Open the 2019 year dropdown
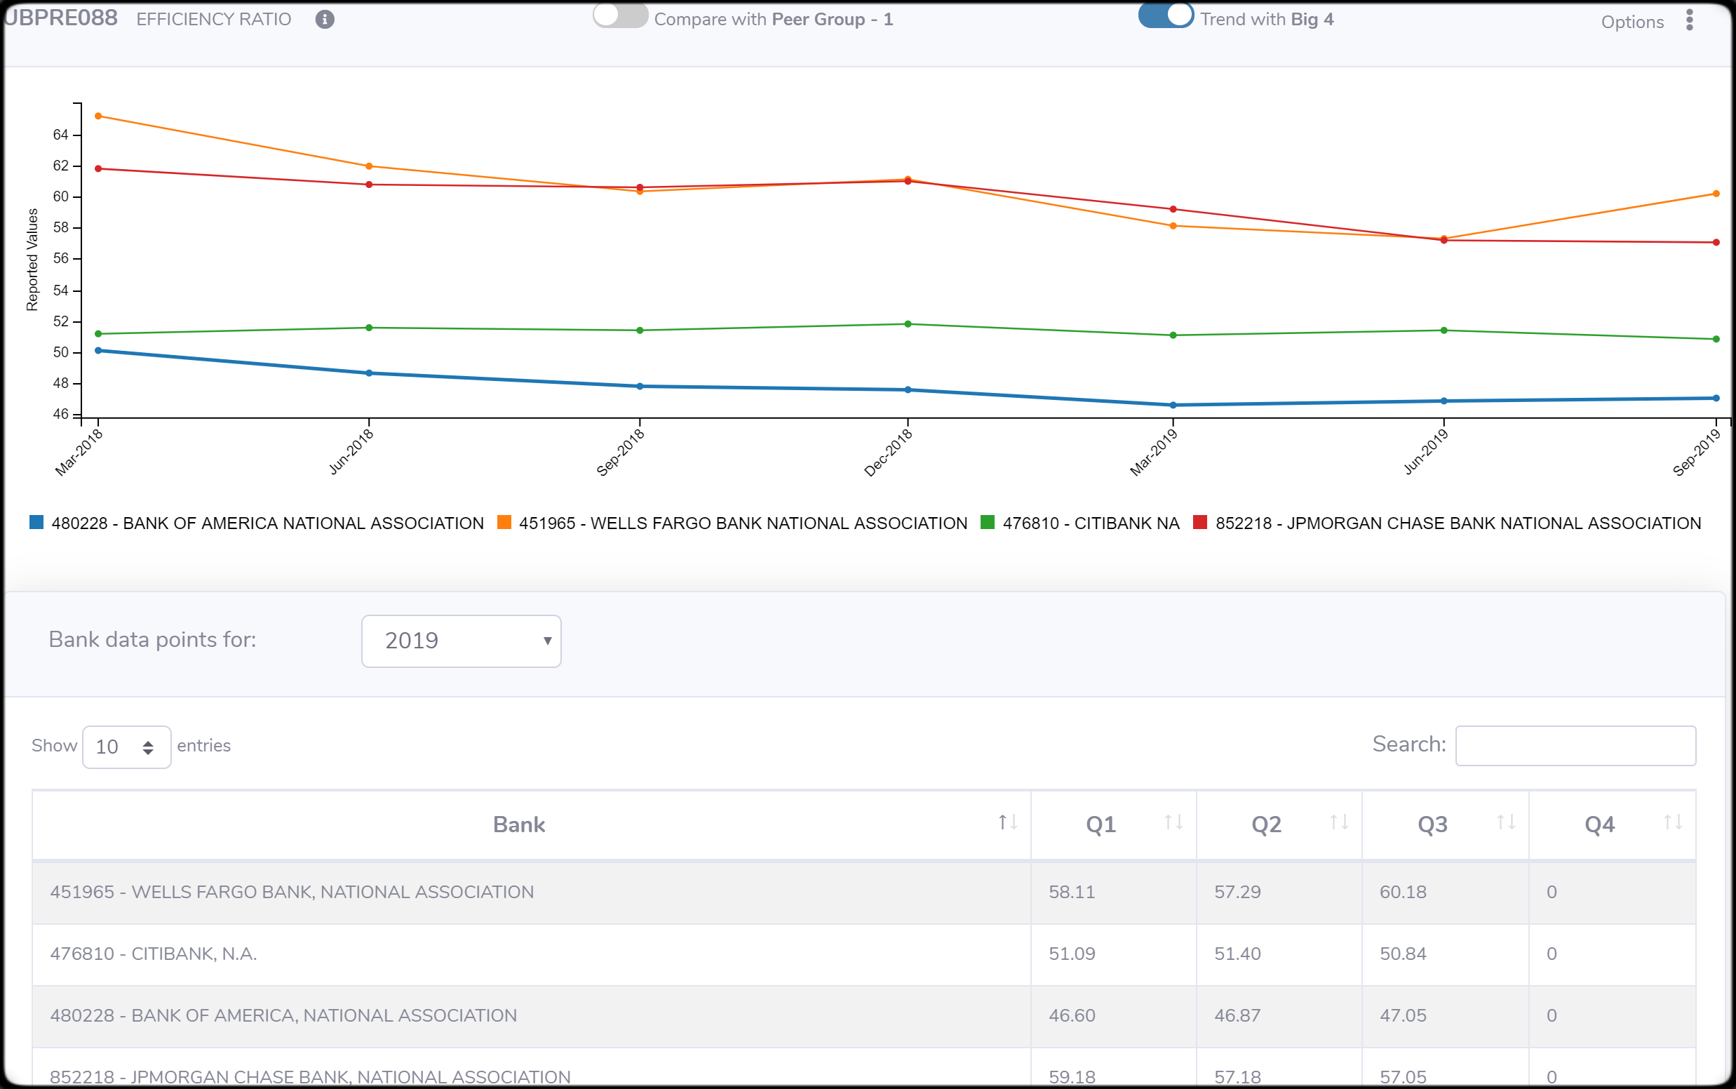The image size is (1736, 1089). point(461,641)
